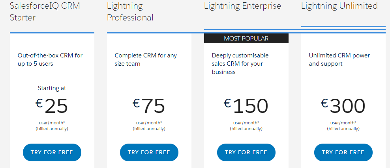Click the €300 price
Viewport: 390px width, 168px height.
(343, 106)
